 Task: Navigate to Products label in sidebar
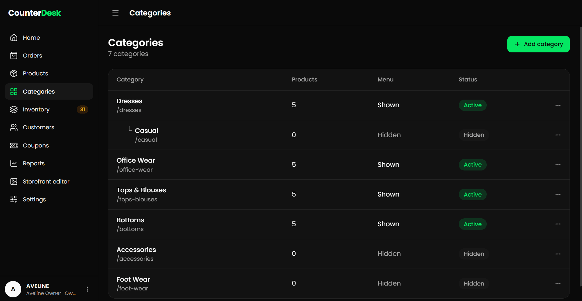click(x=36, y=73)
